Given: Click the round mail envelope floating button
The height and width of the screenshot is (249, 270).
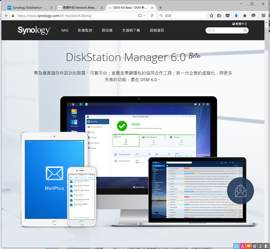Looking at the screenshot, I should 240,191.
